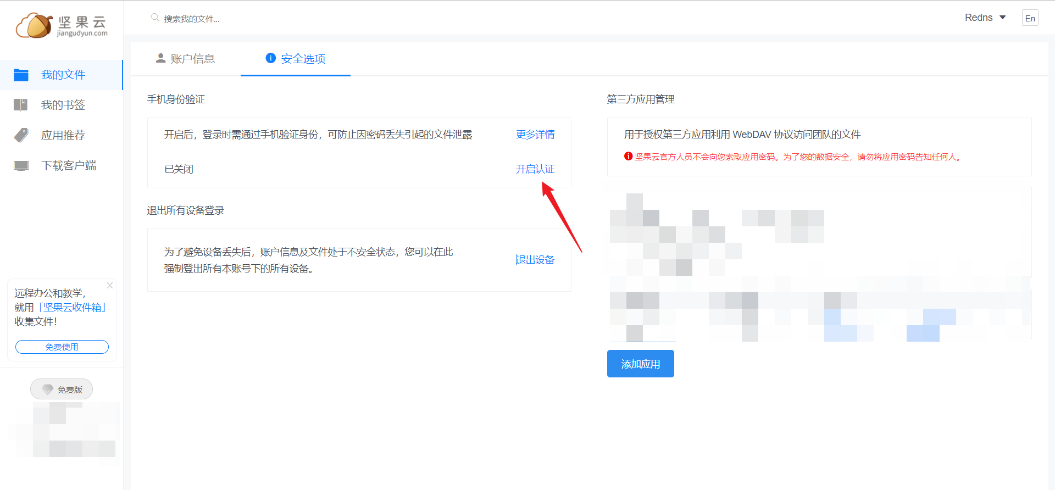This screenshot has height=490, width=1055.
Task: Click the 退出所有设备登录 heading
Action: 186,210
